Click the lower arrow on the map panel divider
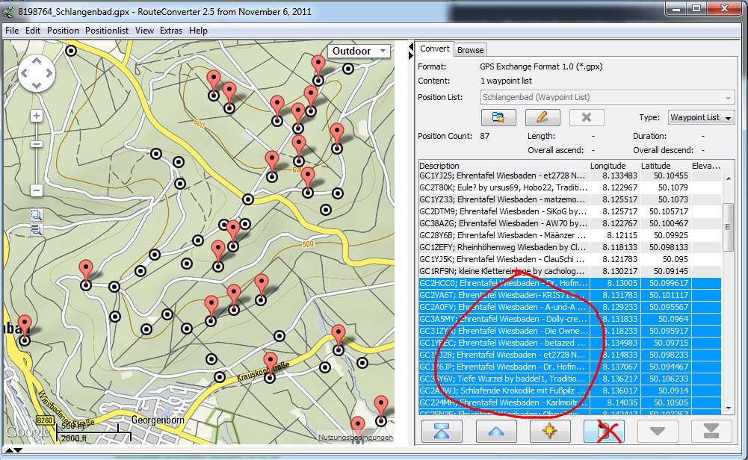 410,55
